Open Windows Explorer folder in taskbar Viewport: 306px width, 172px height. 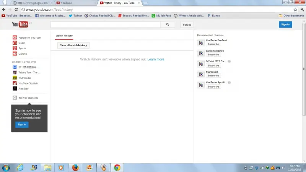pyautogui.click(x=47, y=167)
